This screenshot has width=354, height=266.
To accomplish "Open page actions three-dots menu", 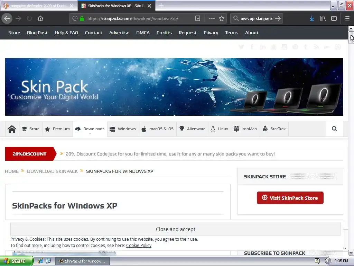I will pyautogui.click(x=212, y=18).
